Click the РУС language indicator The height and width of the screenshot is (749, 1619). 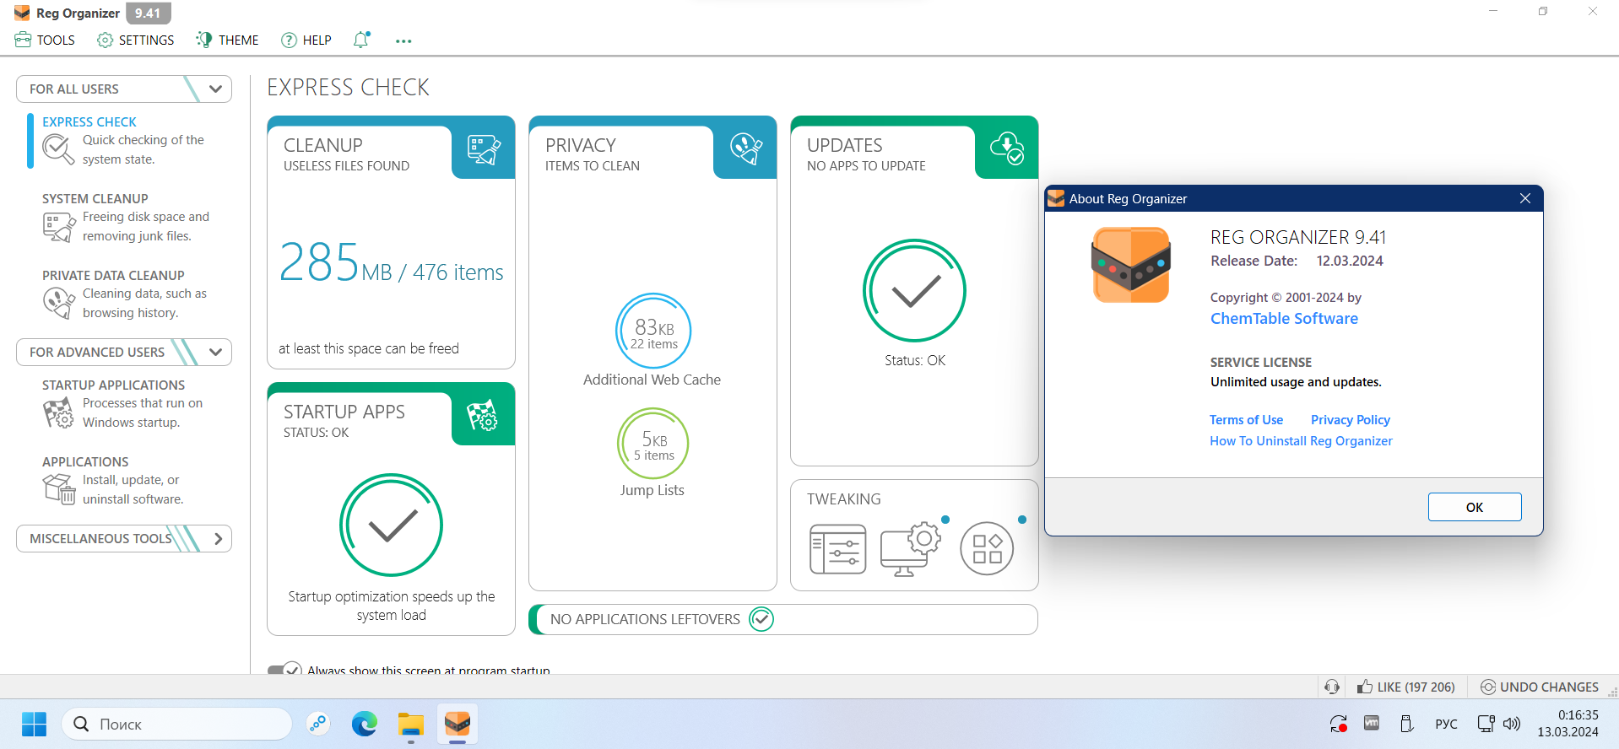(1446, 724)
